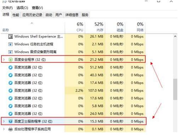Select the Windows 任务的主机进程 row

73,44
